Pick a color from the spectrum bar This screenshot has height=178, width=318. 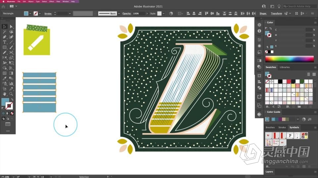tap(290, 59)
